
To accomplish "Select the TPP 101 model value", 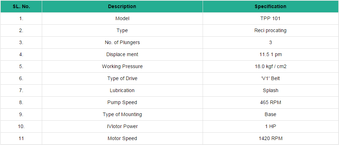I will [x=270, y=18].
